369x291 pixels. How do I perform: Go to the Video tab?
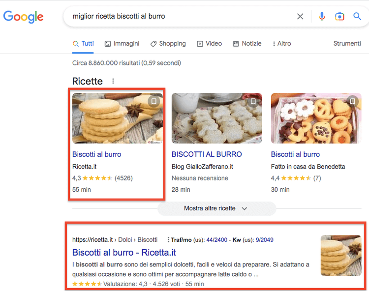coord(210,44)
